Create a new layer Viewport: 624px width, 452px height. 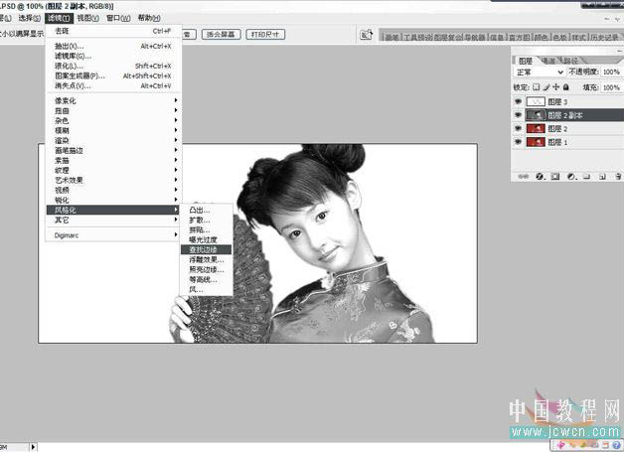coord(602,176)
